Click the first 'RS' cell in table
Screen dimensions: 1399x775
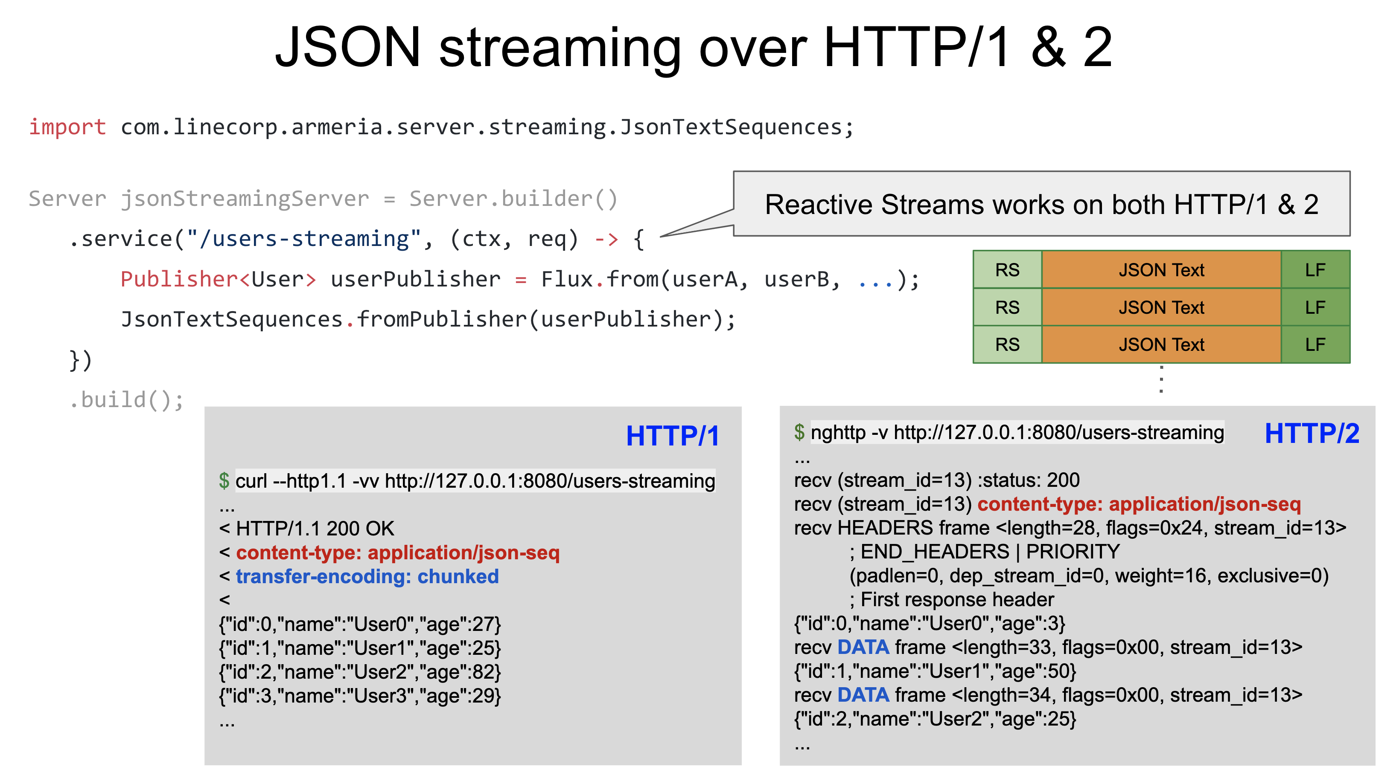click(x=1007, y=269)
